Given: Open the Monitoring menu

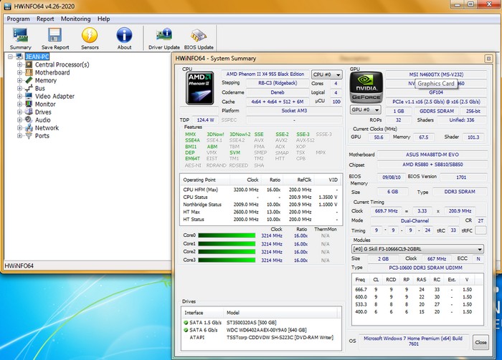Looking at the screenshot, I should [76, 19].
